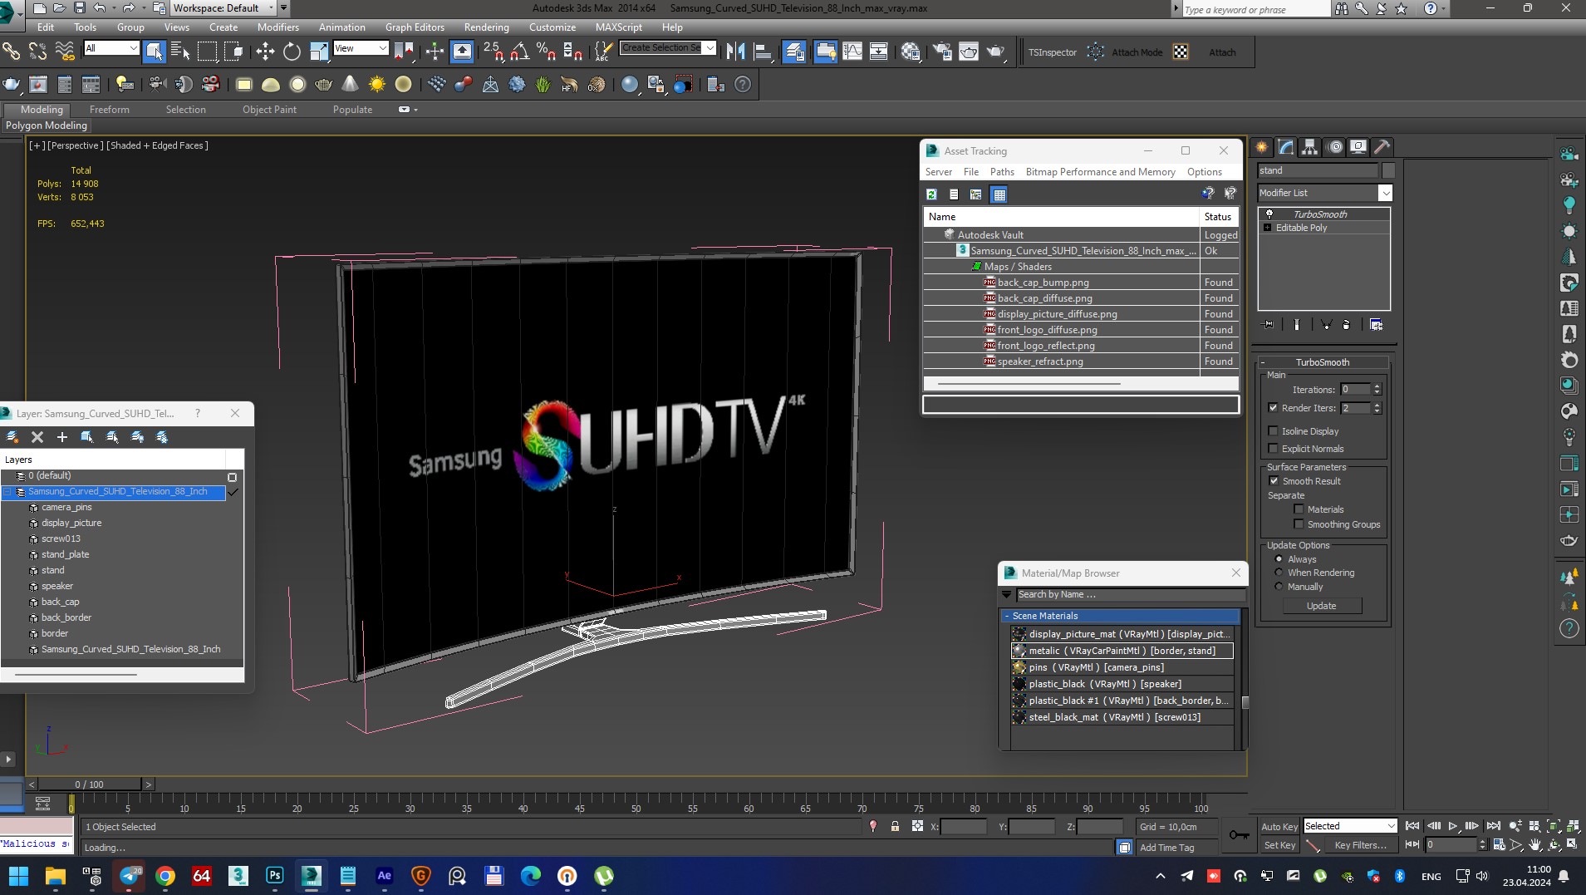This screenshot has height=895, width=1586.
Task: Open Select by Name list tool
Action: (180, 52)
